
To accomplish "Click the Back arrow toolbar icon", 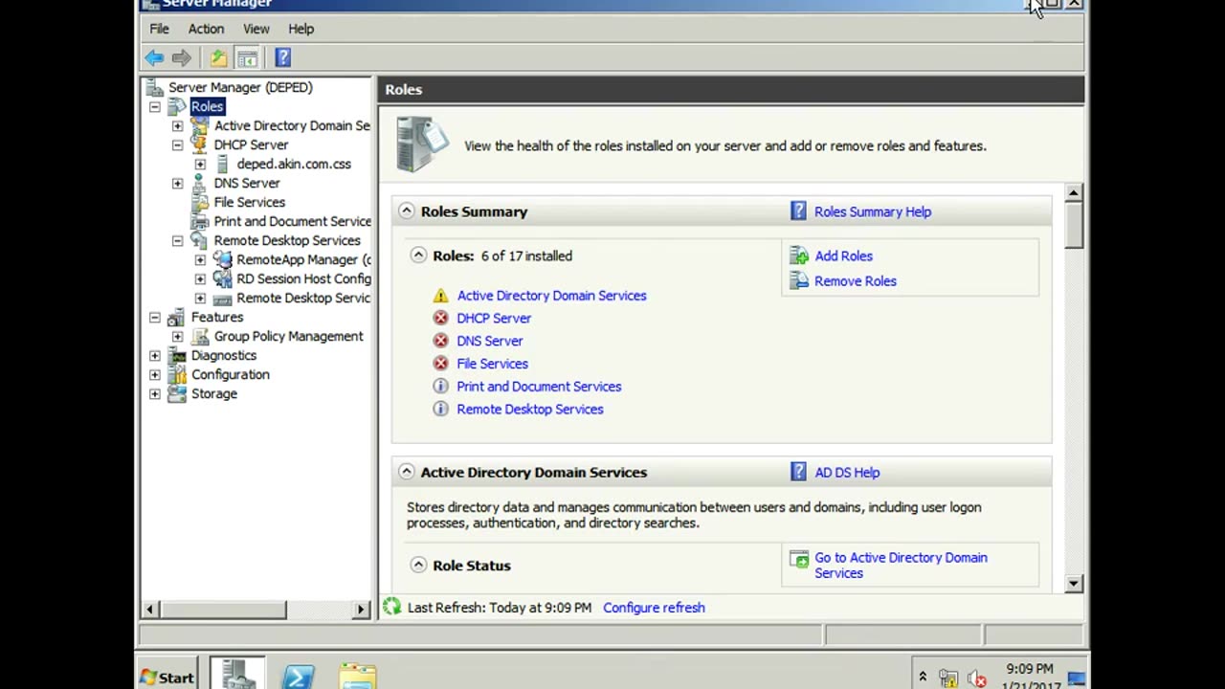I will click(x=154, y=58).
